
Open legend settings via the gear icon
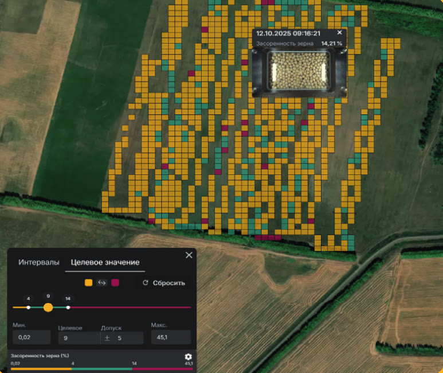pyautogui.click(x=188, y=356)
